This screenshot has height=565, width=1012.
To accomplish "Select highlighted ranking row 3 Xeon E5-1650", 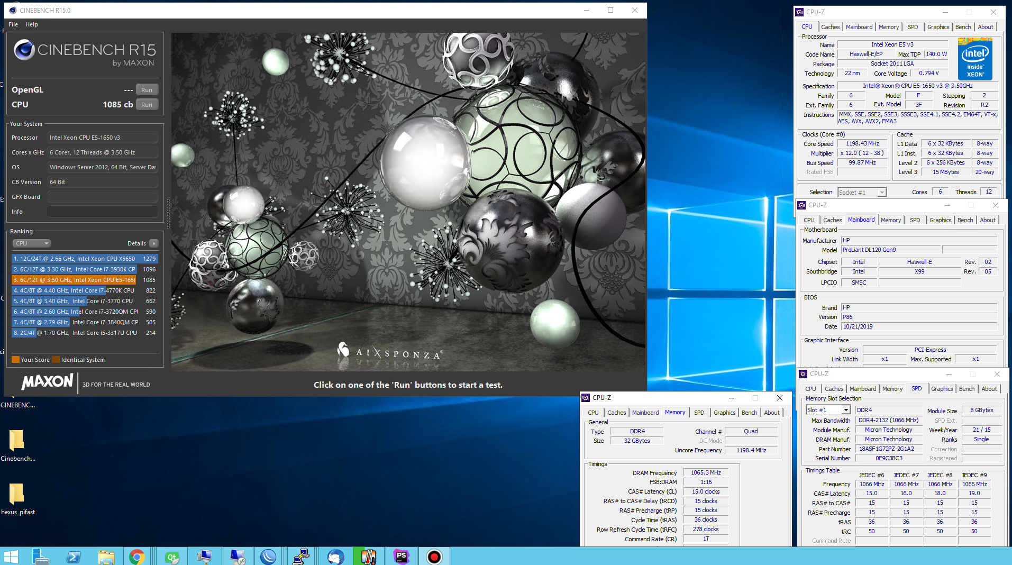I will (x=85, y=280).
